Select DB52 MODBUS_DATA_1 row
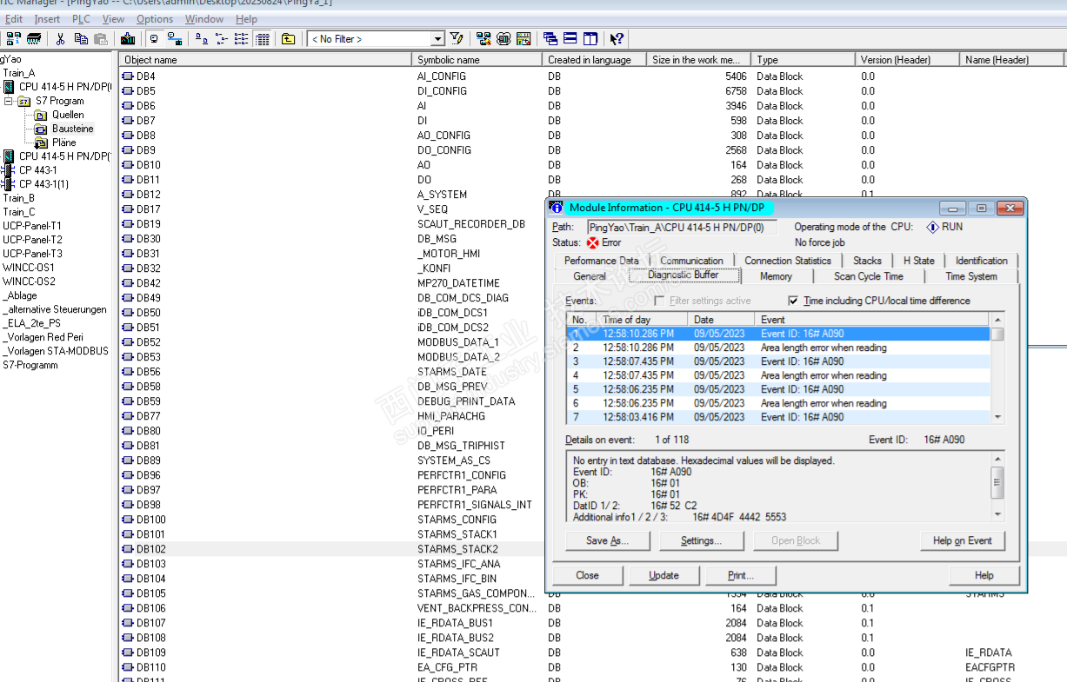 coord(591,342)
